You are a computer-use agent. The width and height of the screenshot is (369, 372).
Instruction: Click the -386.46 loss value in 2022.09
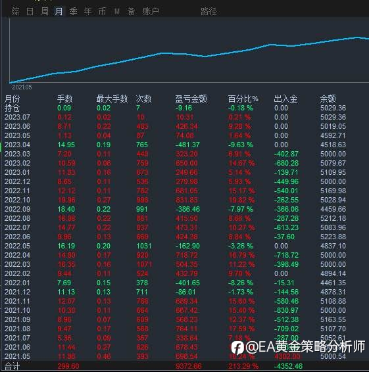tap(187, 209)
